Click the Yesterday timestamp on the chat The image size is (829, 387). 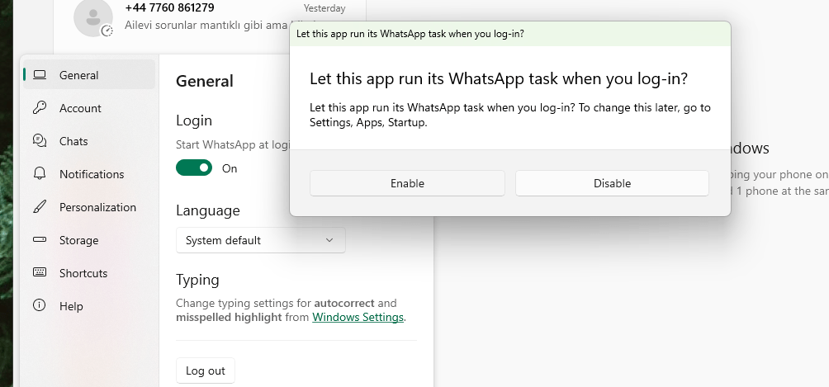[324, 8]
